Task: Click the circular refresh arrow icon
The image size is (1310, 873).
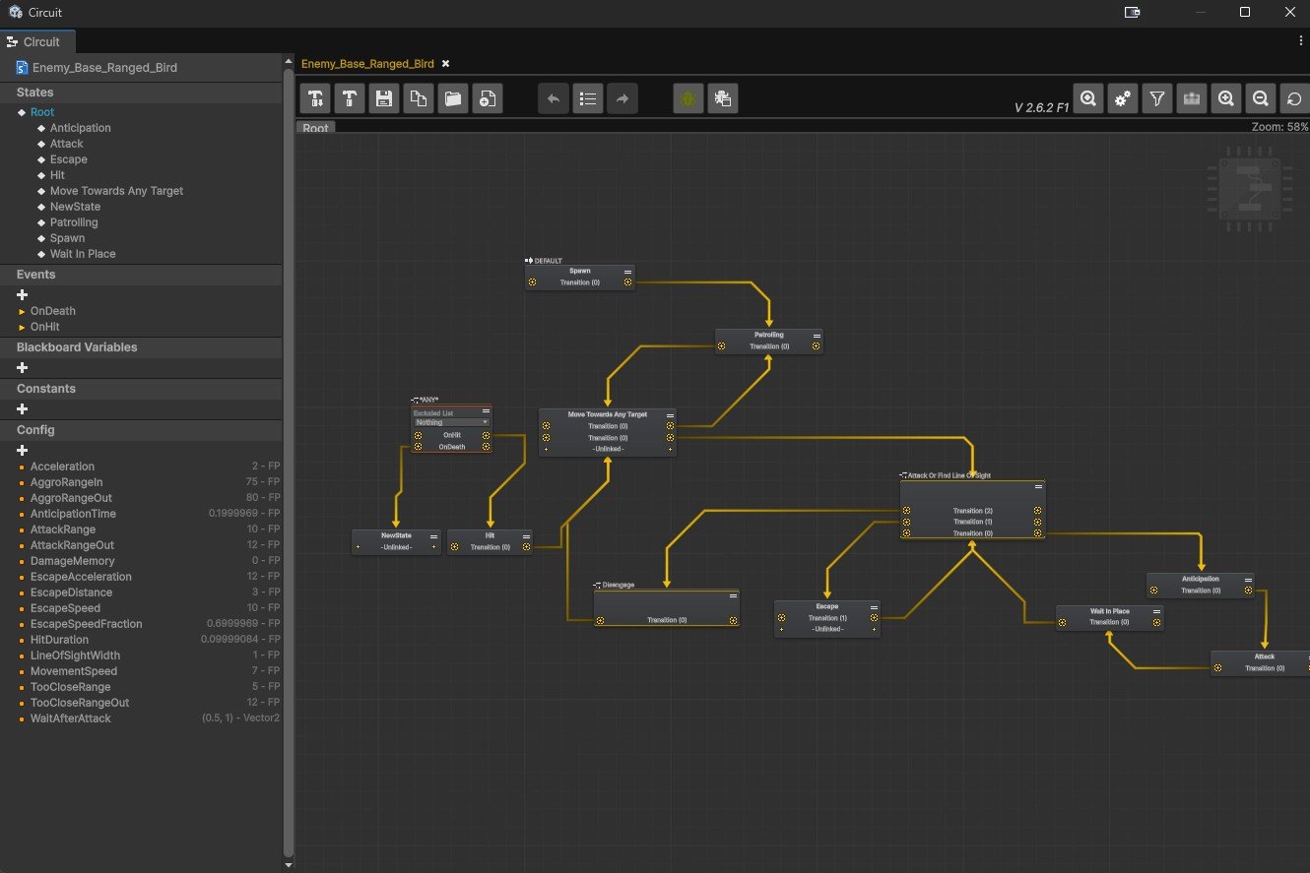Action: (x=1294, y=98)
